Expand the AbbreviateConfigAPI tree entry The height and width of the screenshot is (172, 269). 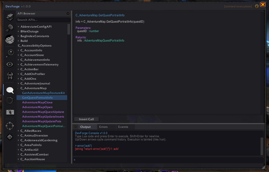pos(18,27)
